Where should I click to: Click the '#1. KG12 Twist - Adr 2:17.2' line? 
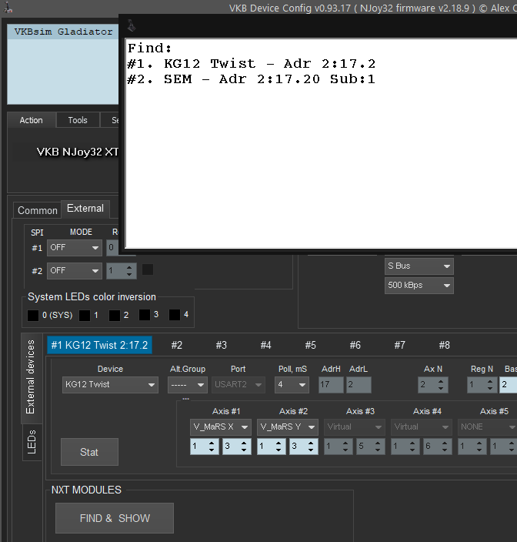tap(251, 64)
